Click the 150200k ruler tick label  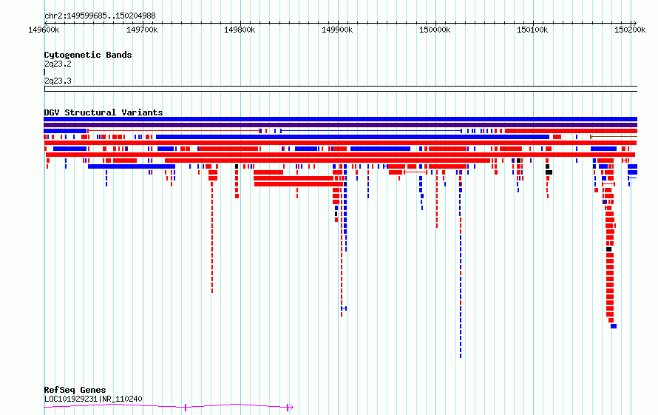coord(630,30)
